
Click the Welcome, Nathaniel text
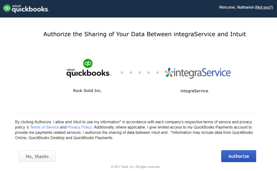(x=236, y=7)
